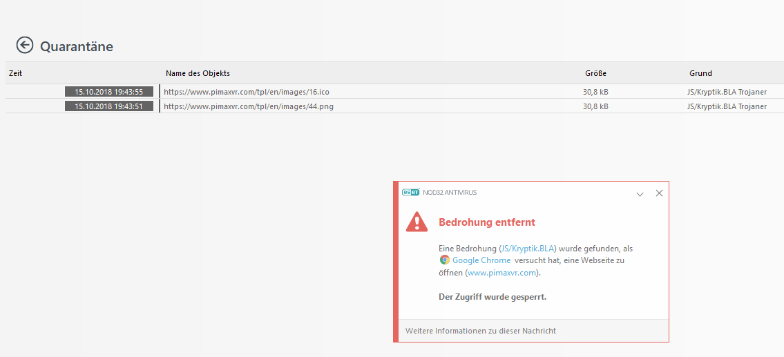Click the 30,8 kB size in 44.png row
784x357 pixels.
click(x=595, y=106)
